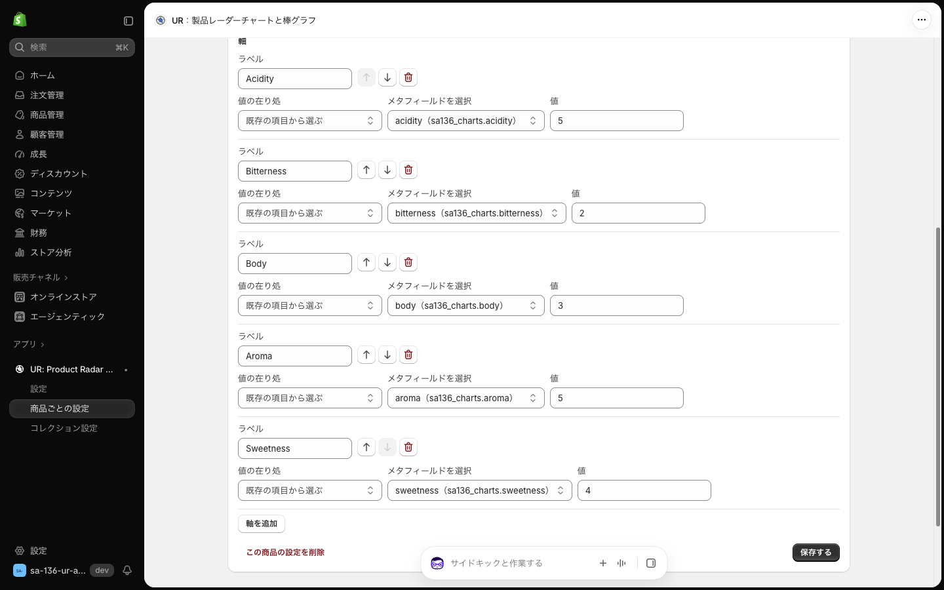This screenshot has width=944, height=590.
Task: Delete the Bitterness axis
Action: (x=408, y=170)
